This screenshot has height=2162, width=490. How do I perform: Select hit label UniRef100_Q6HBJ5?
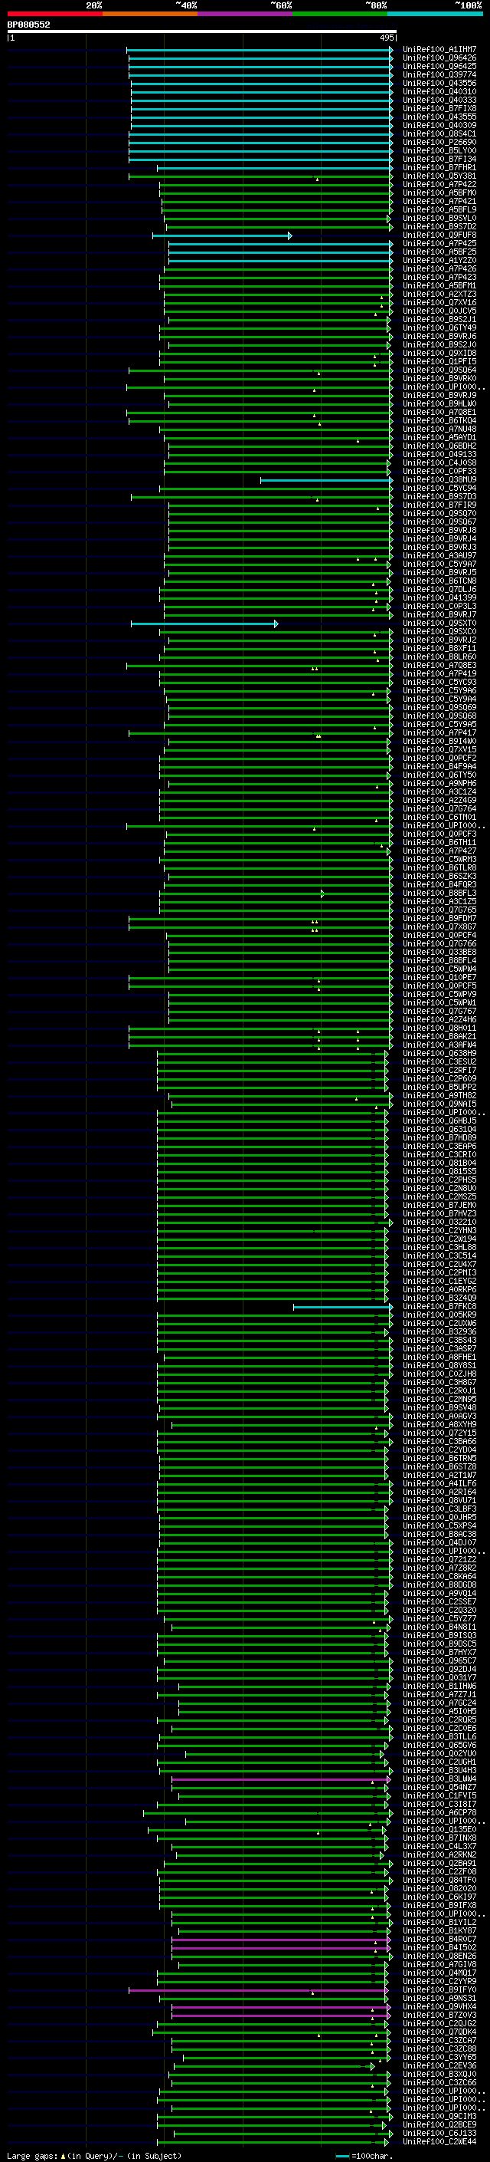439,1121
